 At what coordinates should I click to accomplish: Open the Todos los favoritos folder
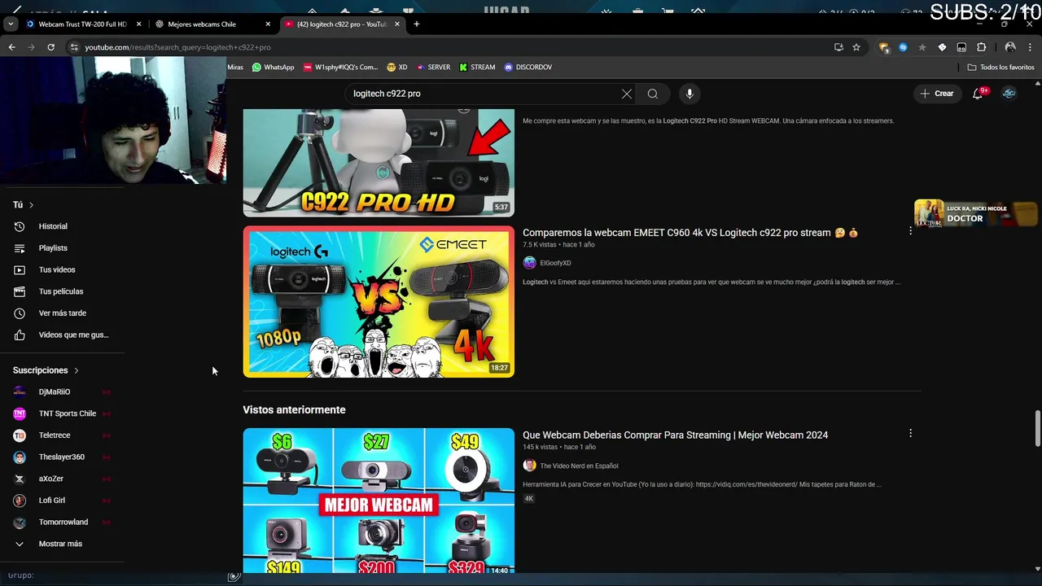1001,68
